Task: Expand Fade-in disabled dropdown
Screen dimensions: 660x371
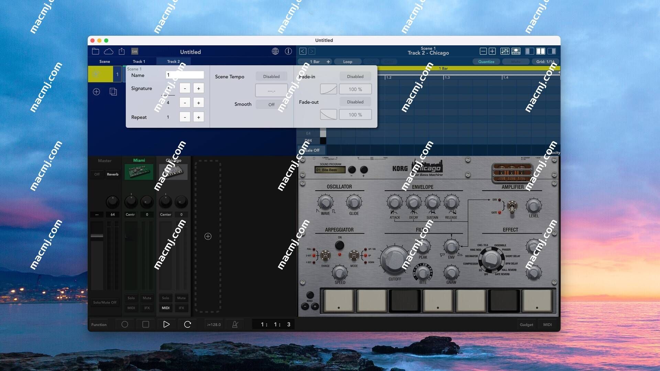Action: click(x=355, y=76)
